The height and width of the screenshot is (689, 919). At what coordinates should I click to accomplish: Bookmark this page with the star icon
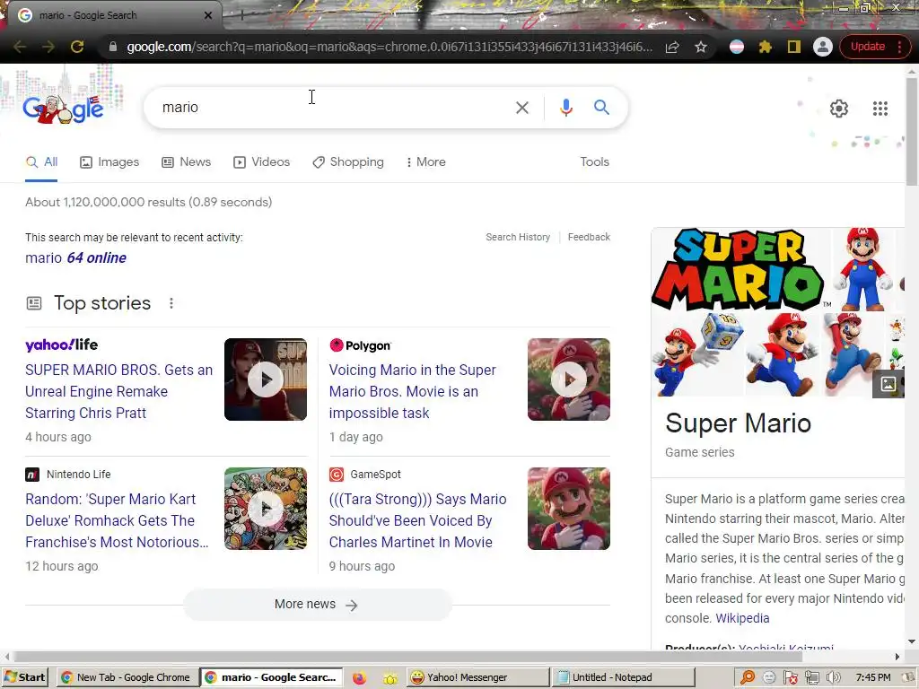(701, 47)
